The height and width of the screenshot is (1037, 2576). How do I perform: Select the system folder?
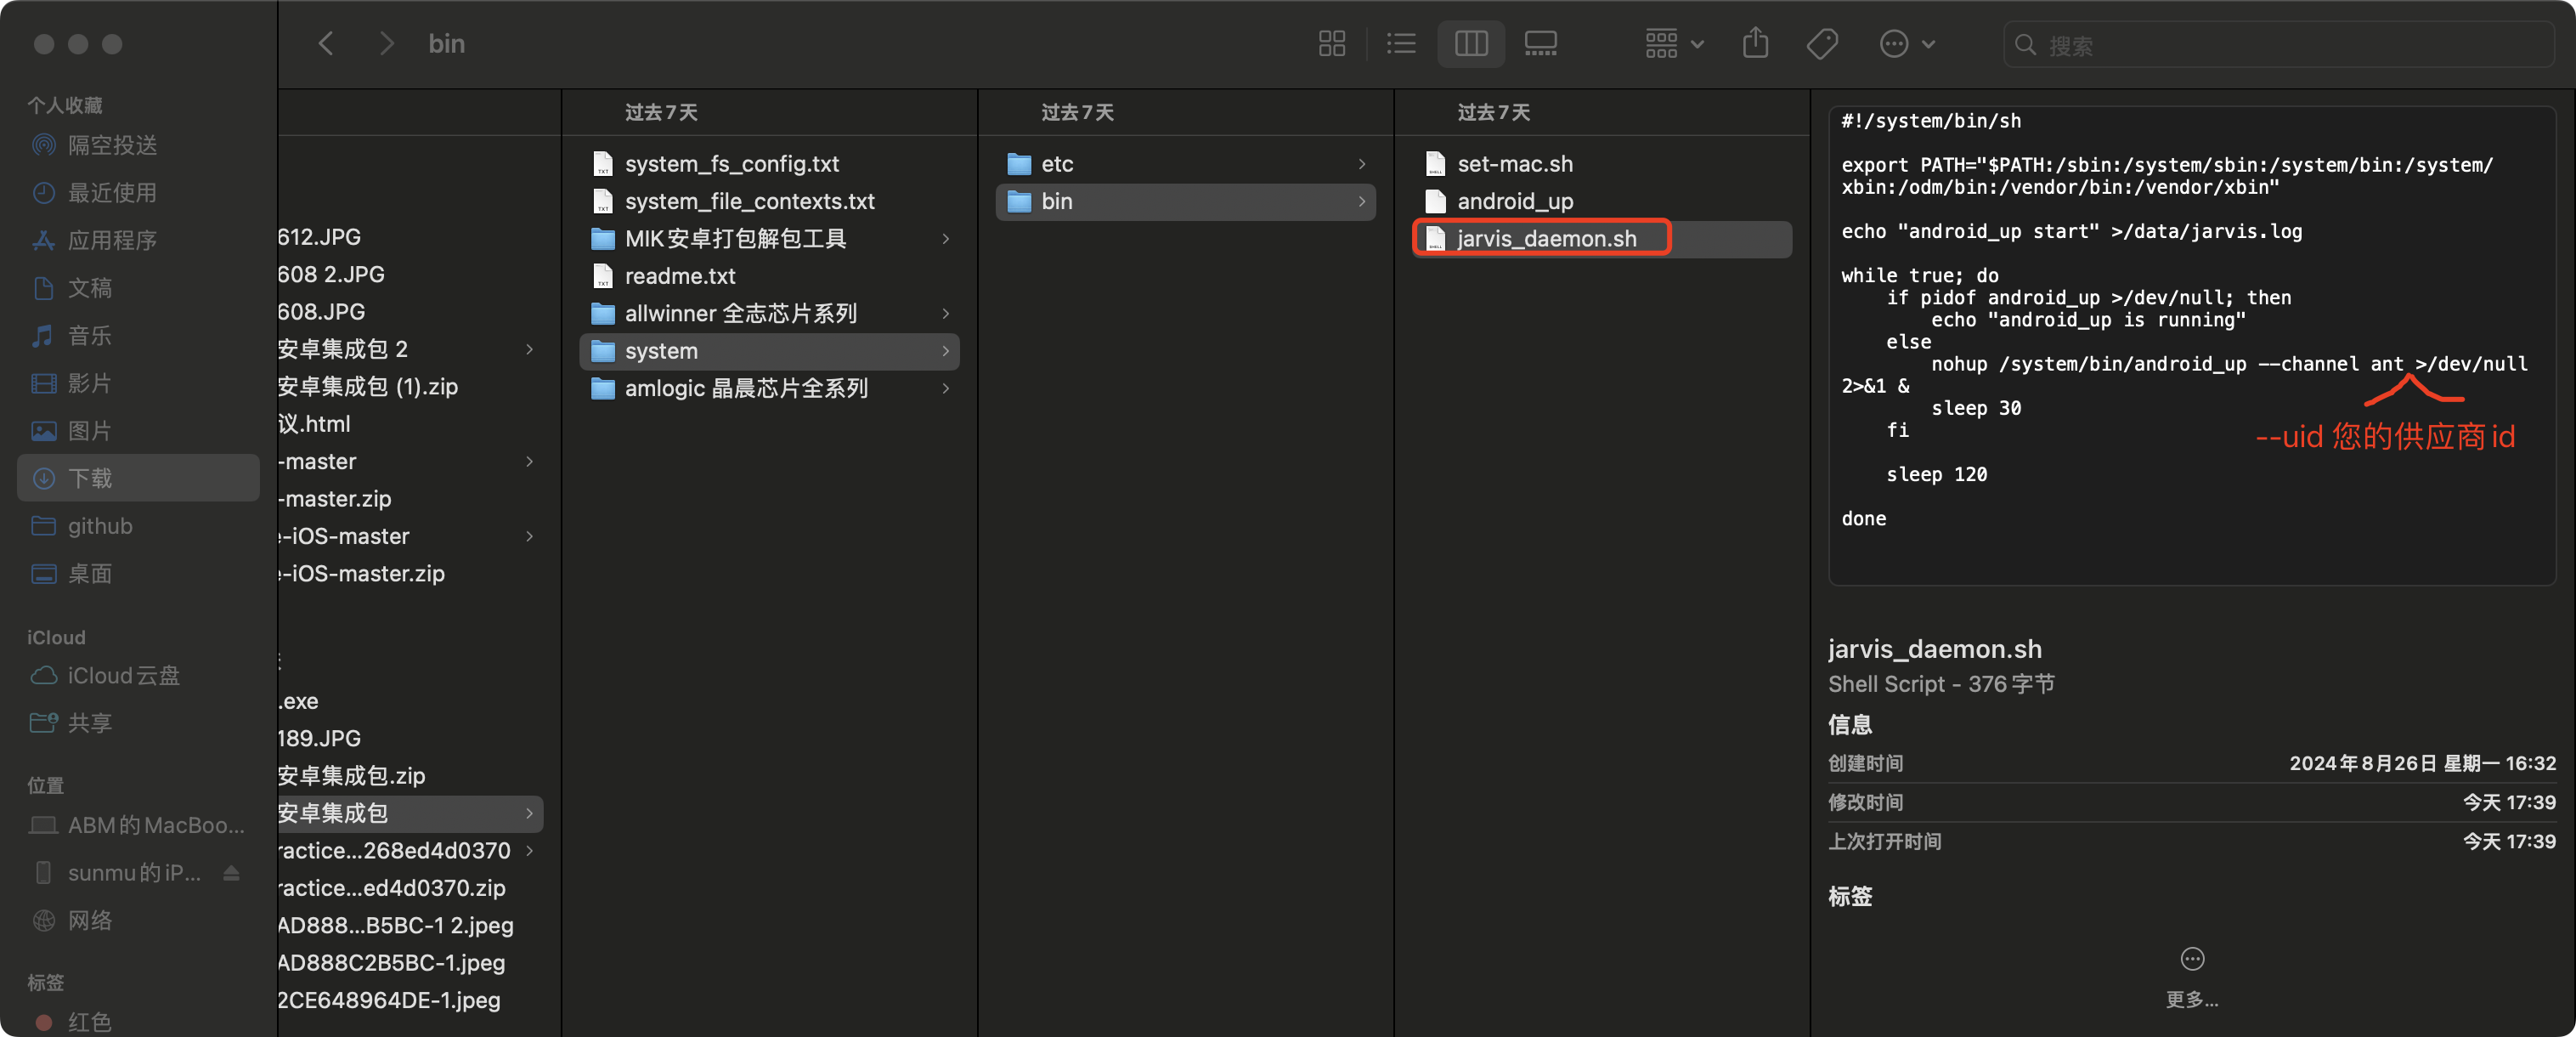click(769, 351)
